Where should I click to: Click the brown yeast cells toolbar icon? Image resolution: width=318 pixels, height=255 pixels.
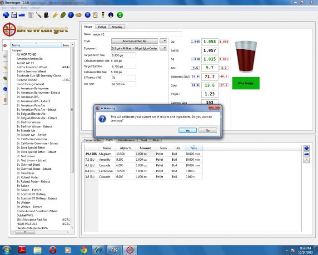pyautogui.click(x=79, y=15)
